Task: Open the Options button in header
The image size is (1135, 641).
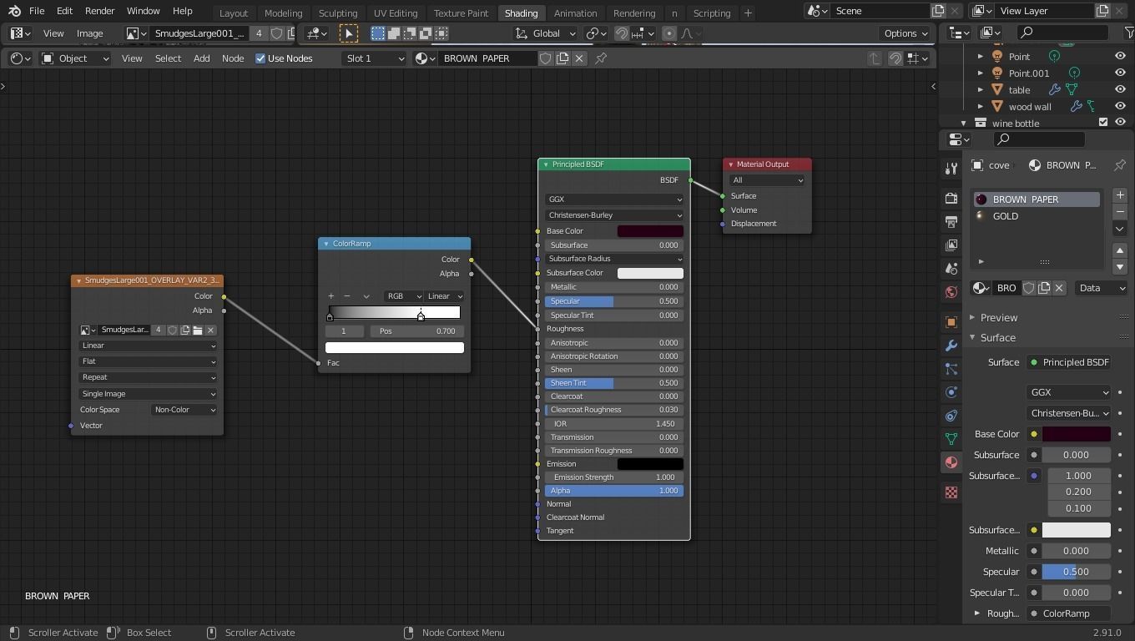Action: [905, 33]
